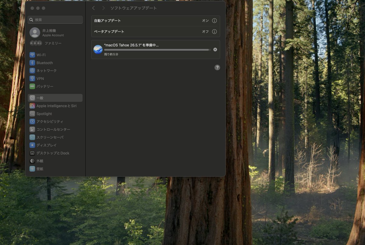Open the 壁紙 wallpaper icon

tap(32, 169)
